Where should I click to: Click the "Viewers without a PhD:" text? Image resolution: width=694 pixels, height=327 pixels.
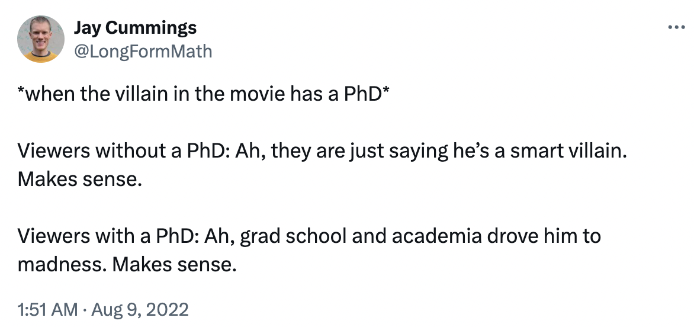tap(123, 152)
